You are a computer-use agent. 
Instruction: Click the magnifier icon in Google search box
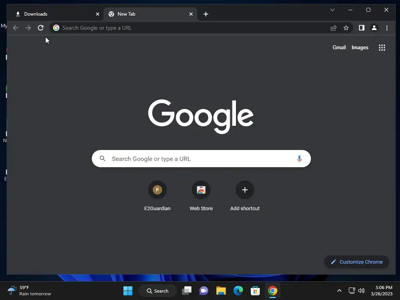[x=103, y=159]
